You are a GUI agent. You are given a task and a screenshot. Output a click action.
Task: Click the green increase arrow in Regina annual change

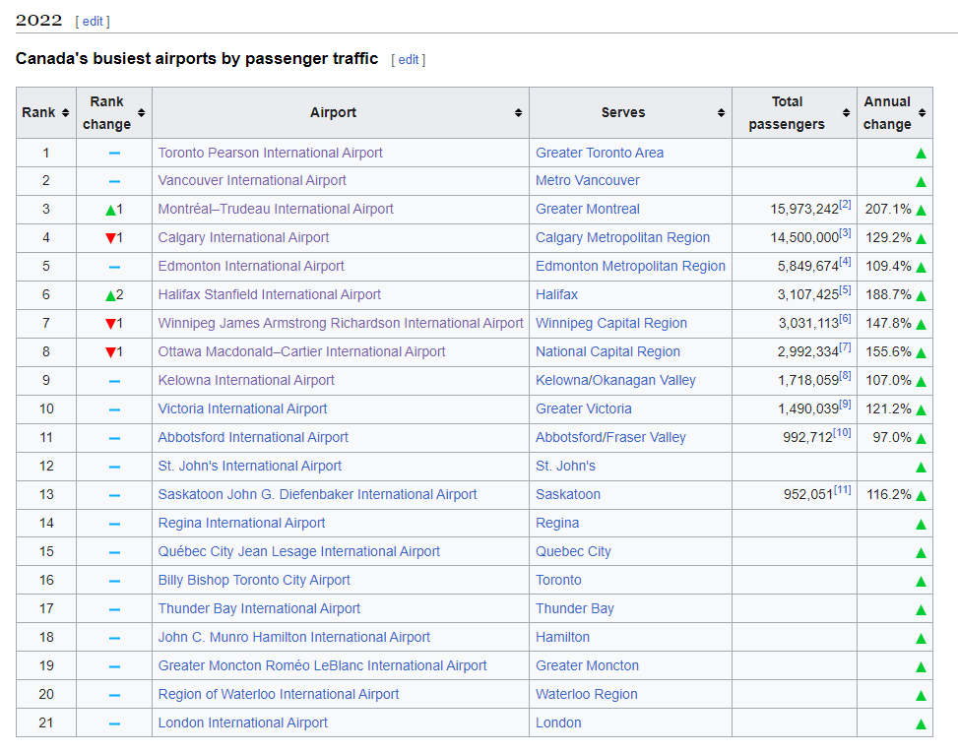coord(921,525)
